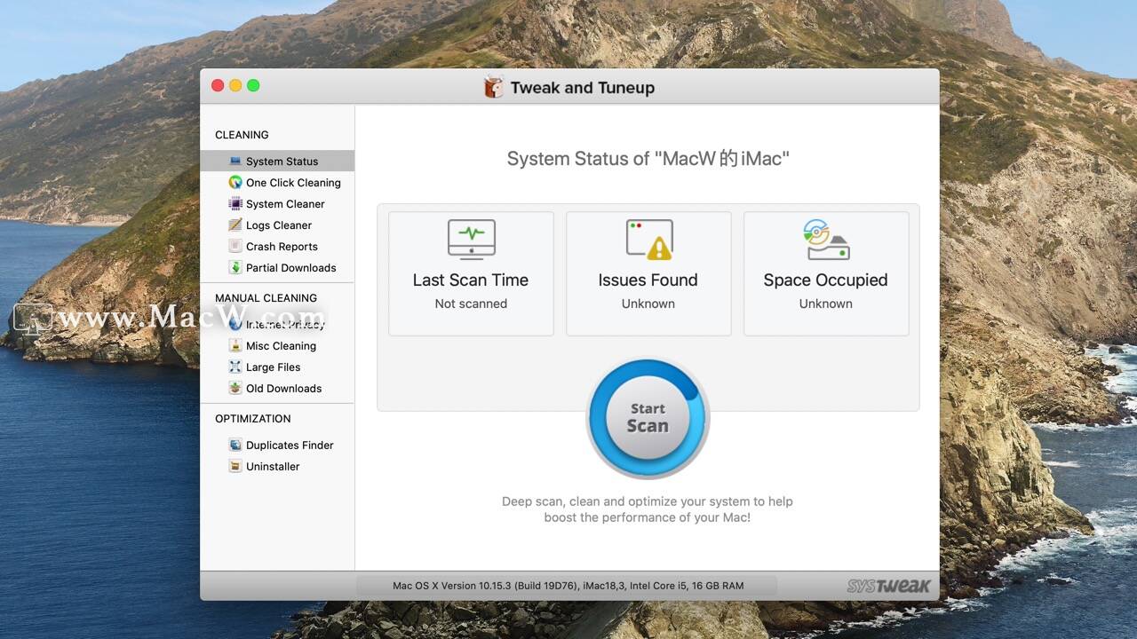The width and height of the screenshot is (1137, 639).
Task: Close the Tweak and Tuneup window
Action: tap(218, 85)
